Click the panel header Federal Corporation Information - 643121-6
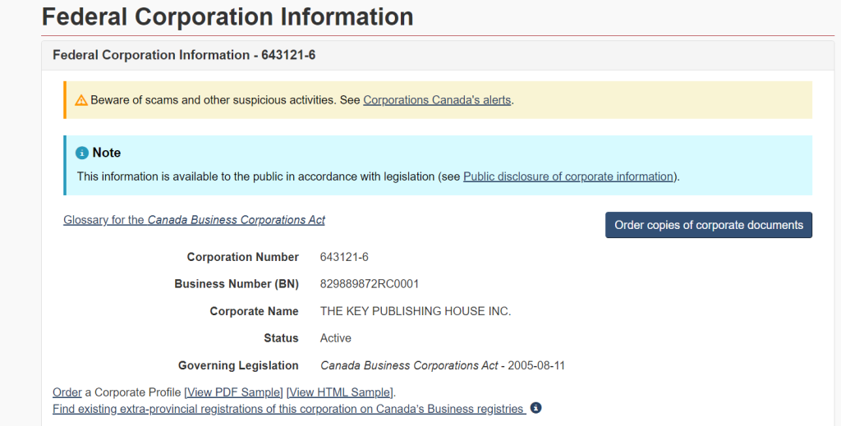Viewport: 841px width, 426px height. 184,55
